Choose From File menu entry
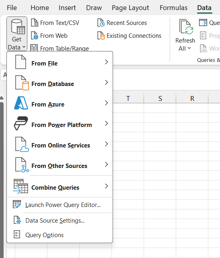Screen dimensions: 220x258 [x=60, y=62]
